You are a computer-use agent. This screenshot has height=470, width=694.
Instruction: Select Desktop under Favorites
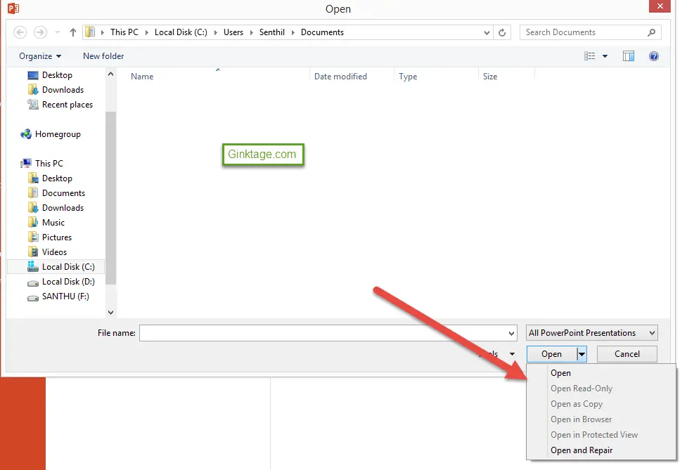click(x=57, y=75)
